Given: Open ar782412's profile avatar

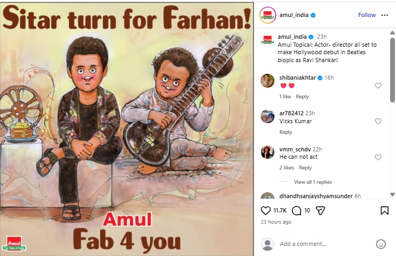Looking at the screenshot, I should pos(268,116).
